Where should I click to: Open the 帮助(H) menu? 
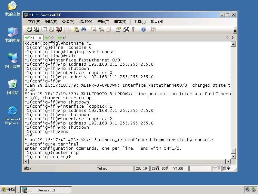click(x=157, y=22)
